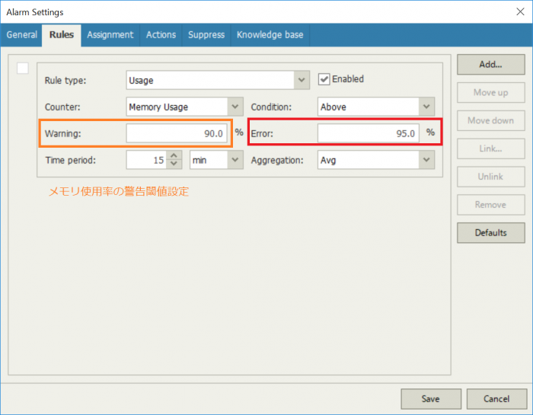Image resolution: width=533 pixels, height=415 pixels.
Task: Click the Add... button
Action: (491, 64)
